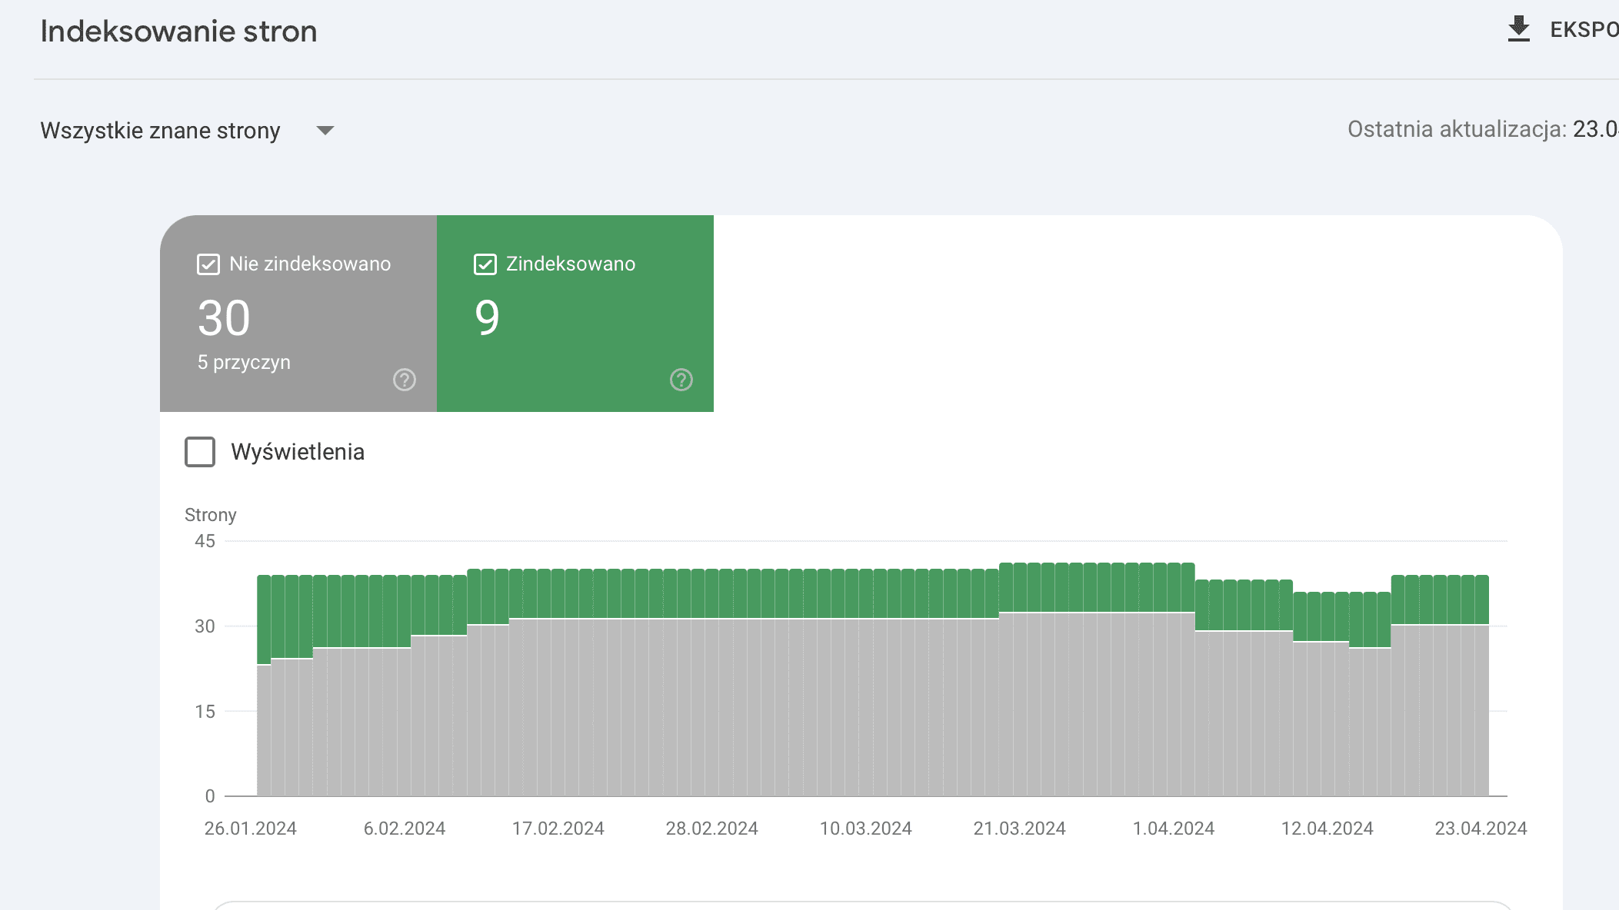Click the export download icon

1517,29
